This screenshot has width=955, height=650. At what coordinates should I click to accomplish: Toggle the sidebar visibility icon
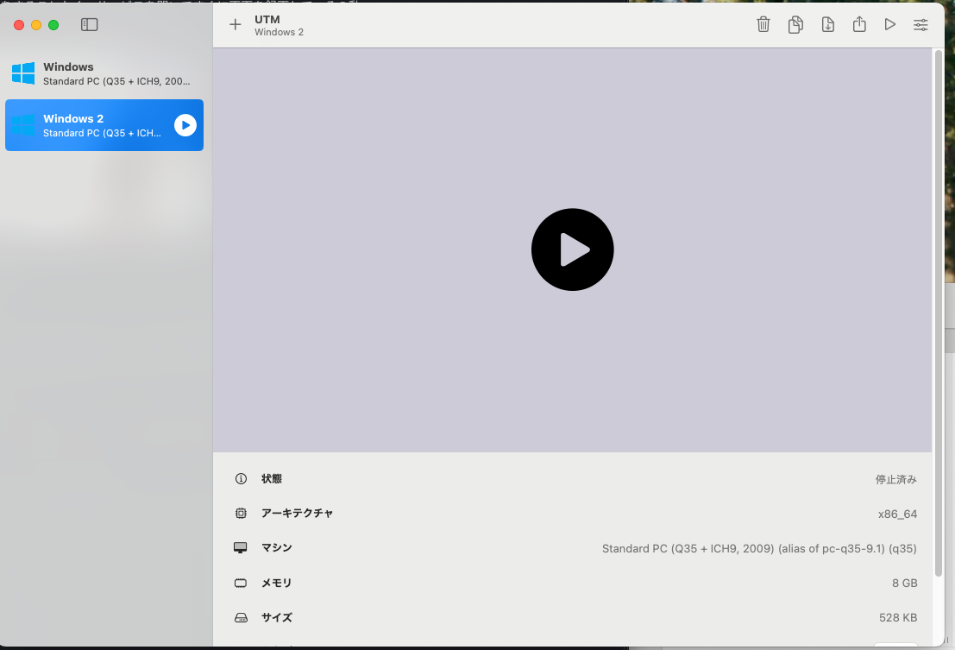(89, 24)
